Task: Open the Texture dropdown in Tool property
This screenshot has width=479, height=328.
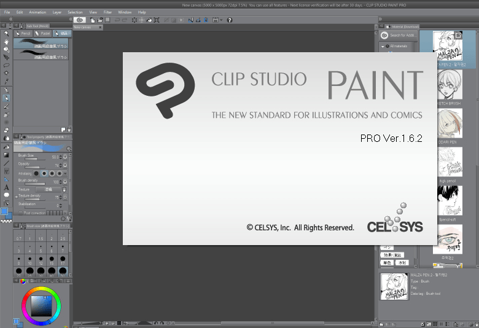Action: (47, 189)
